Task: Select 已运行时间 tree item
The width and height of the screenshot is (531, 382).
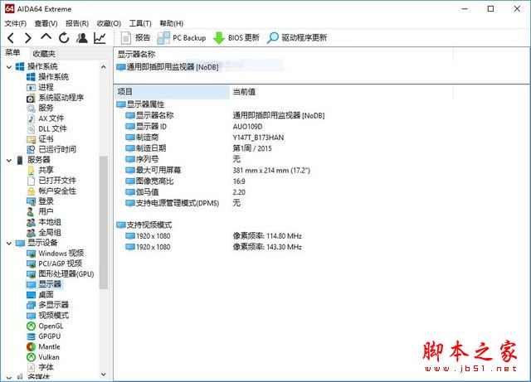Action: click(x=51, y=149)
